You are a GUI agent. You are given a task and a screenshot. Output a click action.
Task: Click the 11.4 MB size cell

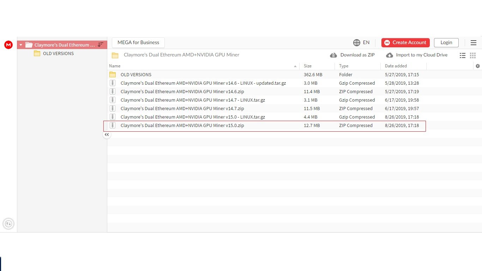(312, 91)
